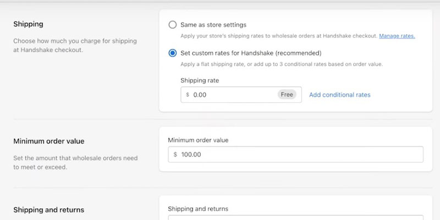Click the "Shipping" section heading
Image resolution: width=440 pixels, height=220 pixels.
coord(28,24)
